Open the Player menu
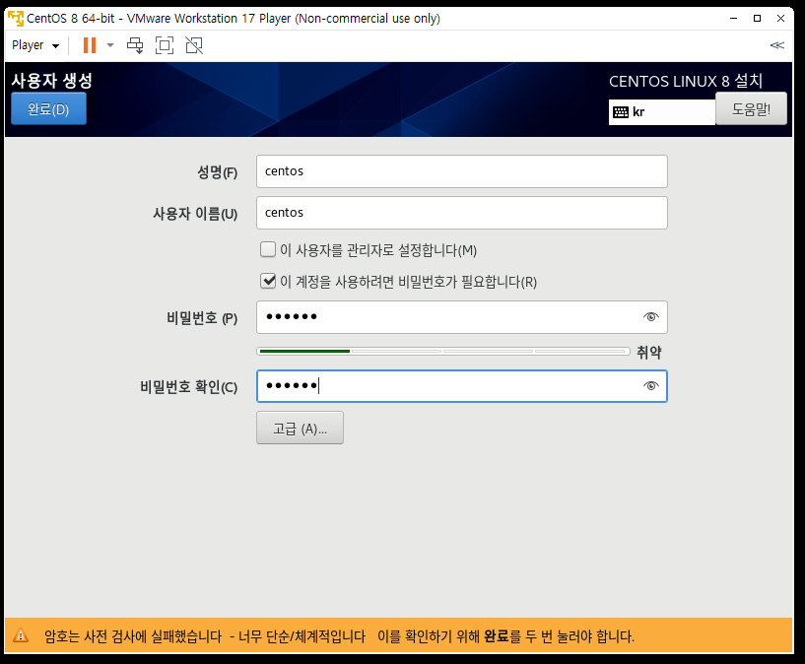805x664 pixels. (35, 45)
